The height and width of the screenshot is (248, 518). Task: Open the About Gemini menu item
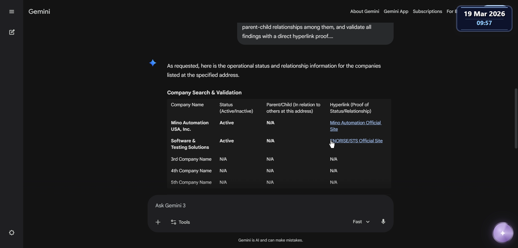[364, 11]
